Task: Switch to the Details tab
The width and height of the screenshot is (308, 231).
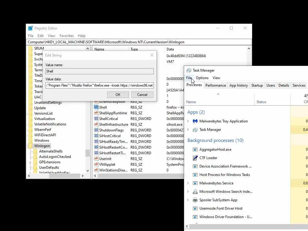Action: 284,85
